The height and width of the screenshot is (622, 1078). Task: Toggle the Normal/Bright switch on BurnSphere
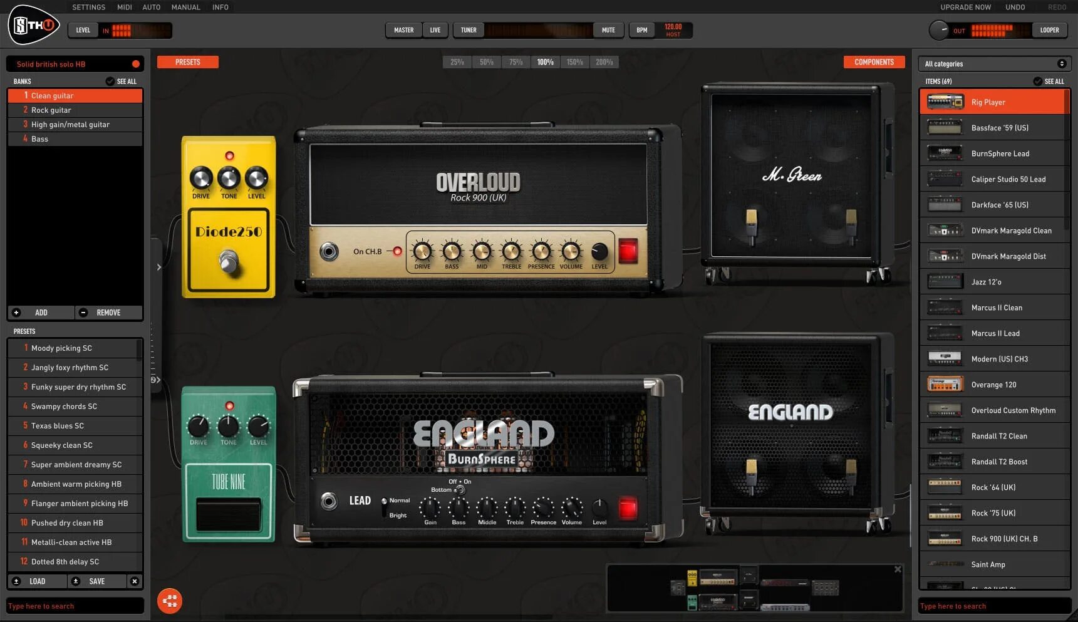pos(384,507)
